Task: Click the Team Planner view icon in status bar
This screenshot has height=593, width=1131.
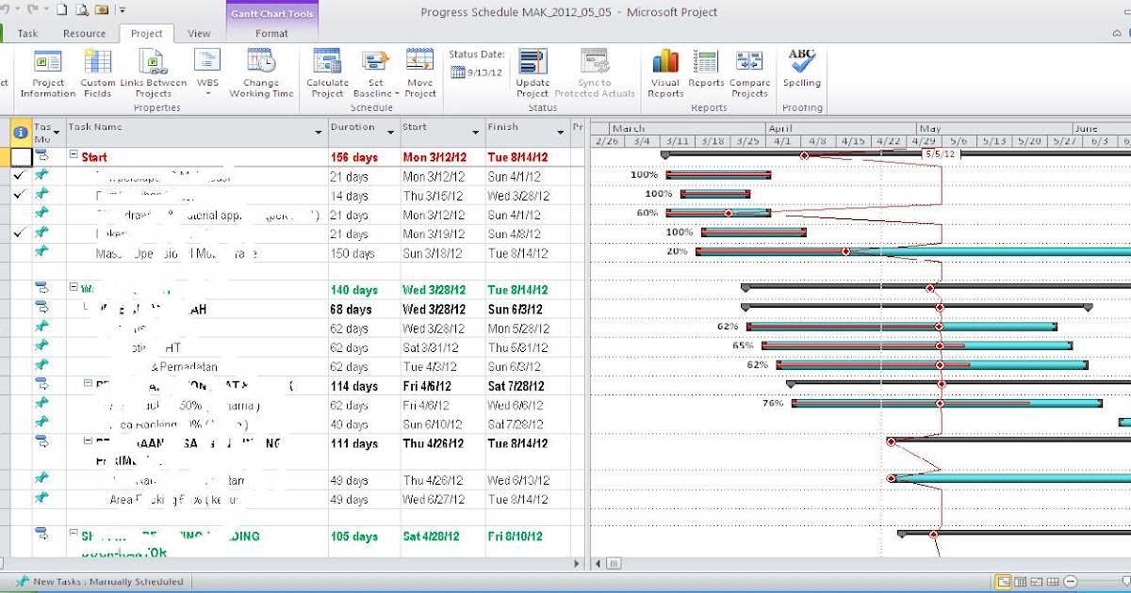Action: coord(1037,582)
